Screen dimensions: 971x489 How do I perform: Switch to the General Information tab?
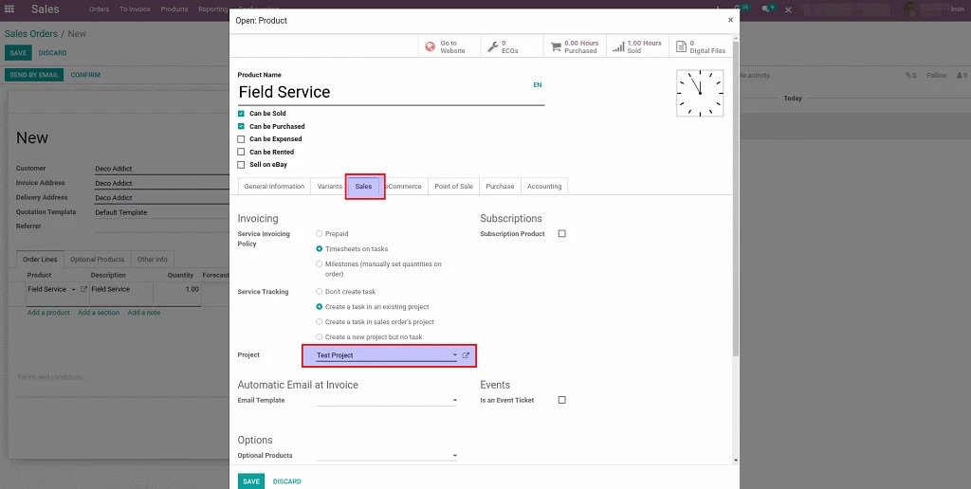[x=274, y=187]
